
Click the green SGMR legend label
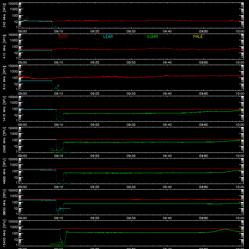pos(152,36)
